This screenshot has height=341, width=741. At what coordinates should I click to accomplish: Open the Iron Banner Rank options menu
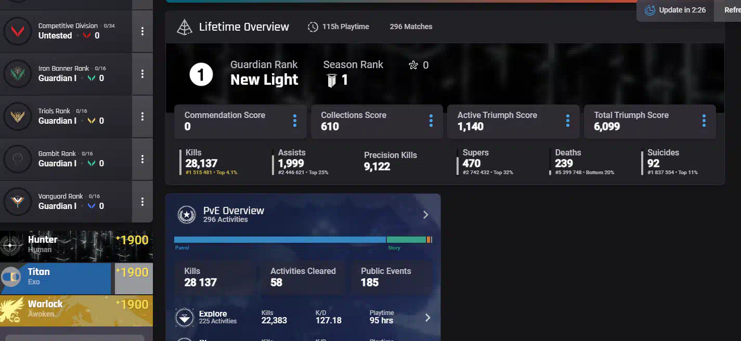(x=142, y=74)
